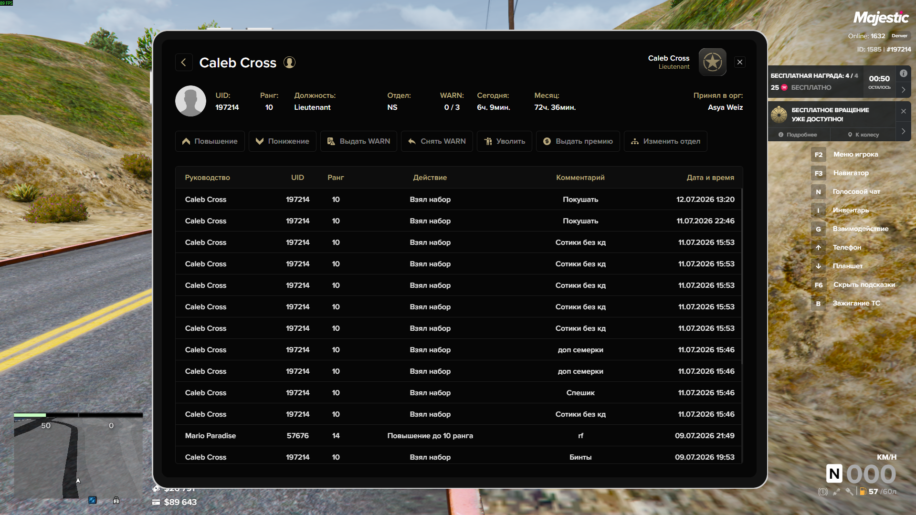The image size is (916, 515).
Task: Click the Спешик comment cell
Action: [580, 393]
